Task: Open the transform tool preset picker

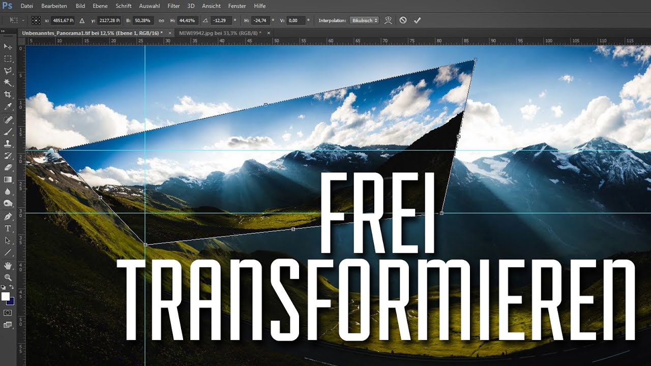Action: [x=16, y=20]
